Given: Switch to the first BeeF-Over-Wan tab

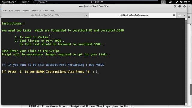Looking at the screenshot, I should [45, 15].
